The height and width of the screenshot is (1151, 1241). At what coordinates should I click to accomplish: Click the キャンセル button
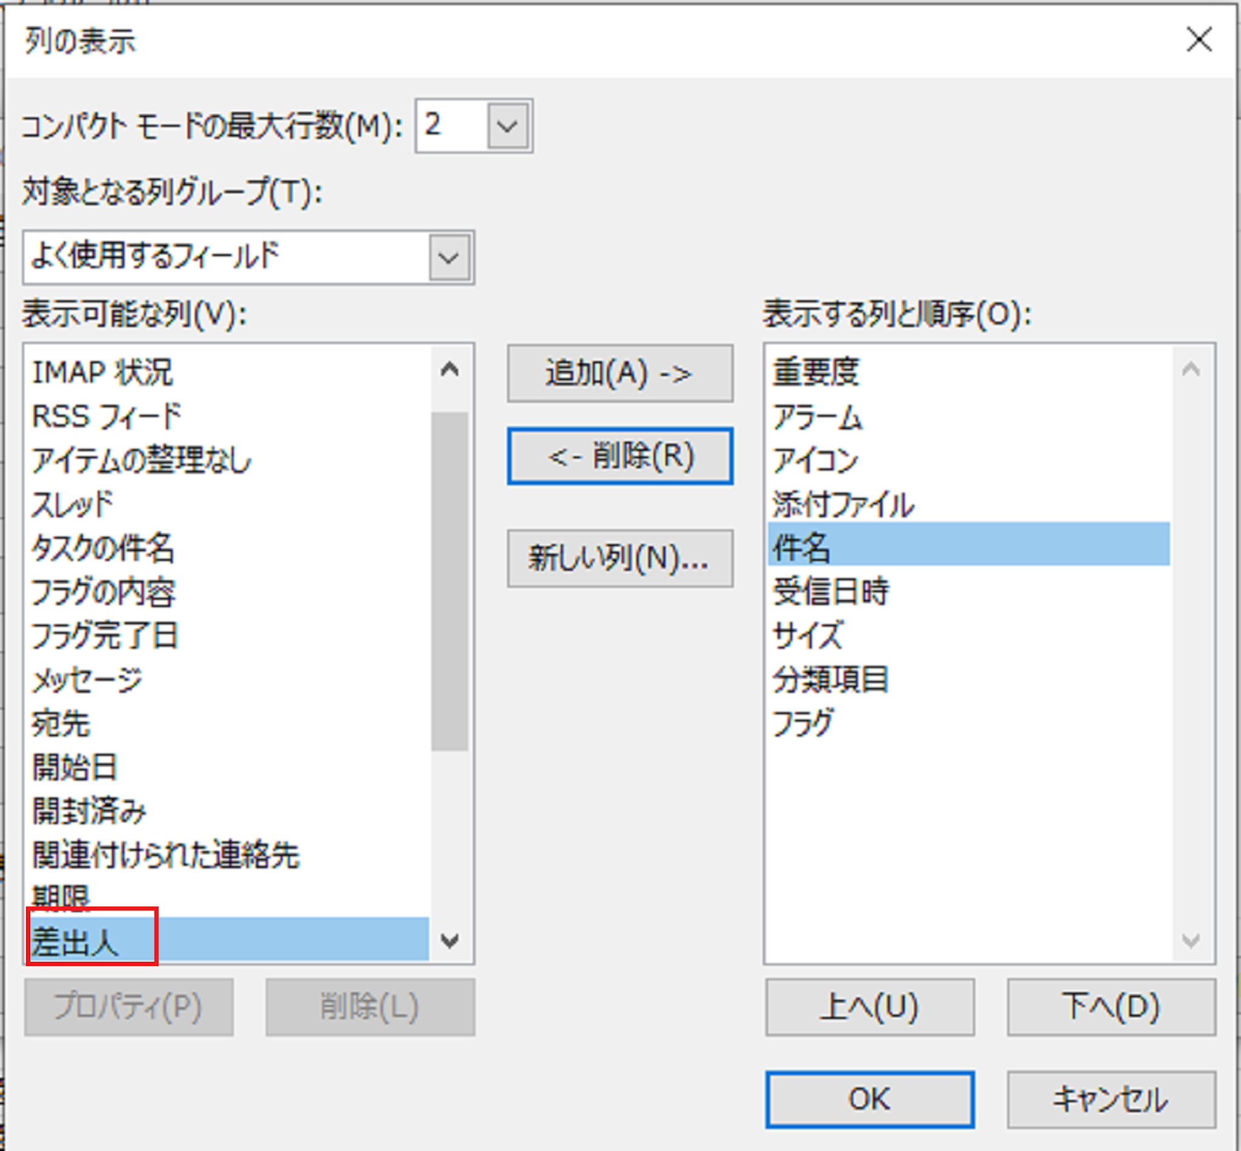pyautogui.click(x=1111, y=1099)
